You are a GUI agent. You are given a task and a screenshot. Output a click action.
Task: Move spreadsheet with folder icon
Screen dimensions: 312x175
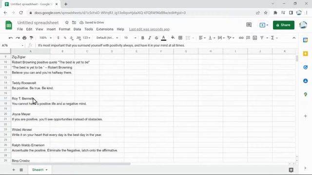click(x=74, y=23)
